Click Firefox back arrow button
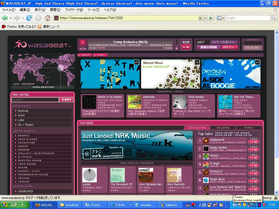This screenshot has width=279, height=209. (5, 18)
